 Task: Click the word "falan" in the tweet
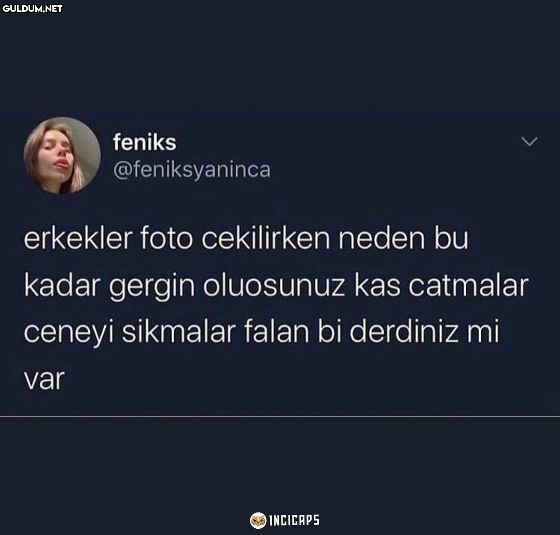tap(277, 332)
